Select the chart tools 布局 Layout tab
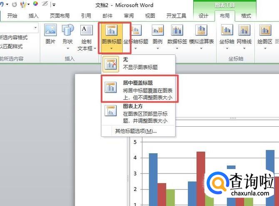Viewport: 279px width, 206px height. [225, 16]
